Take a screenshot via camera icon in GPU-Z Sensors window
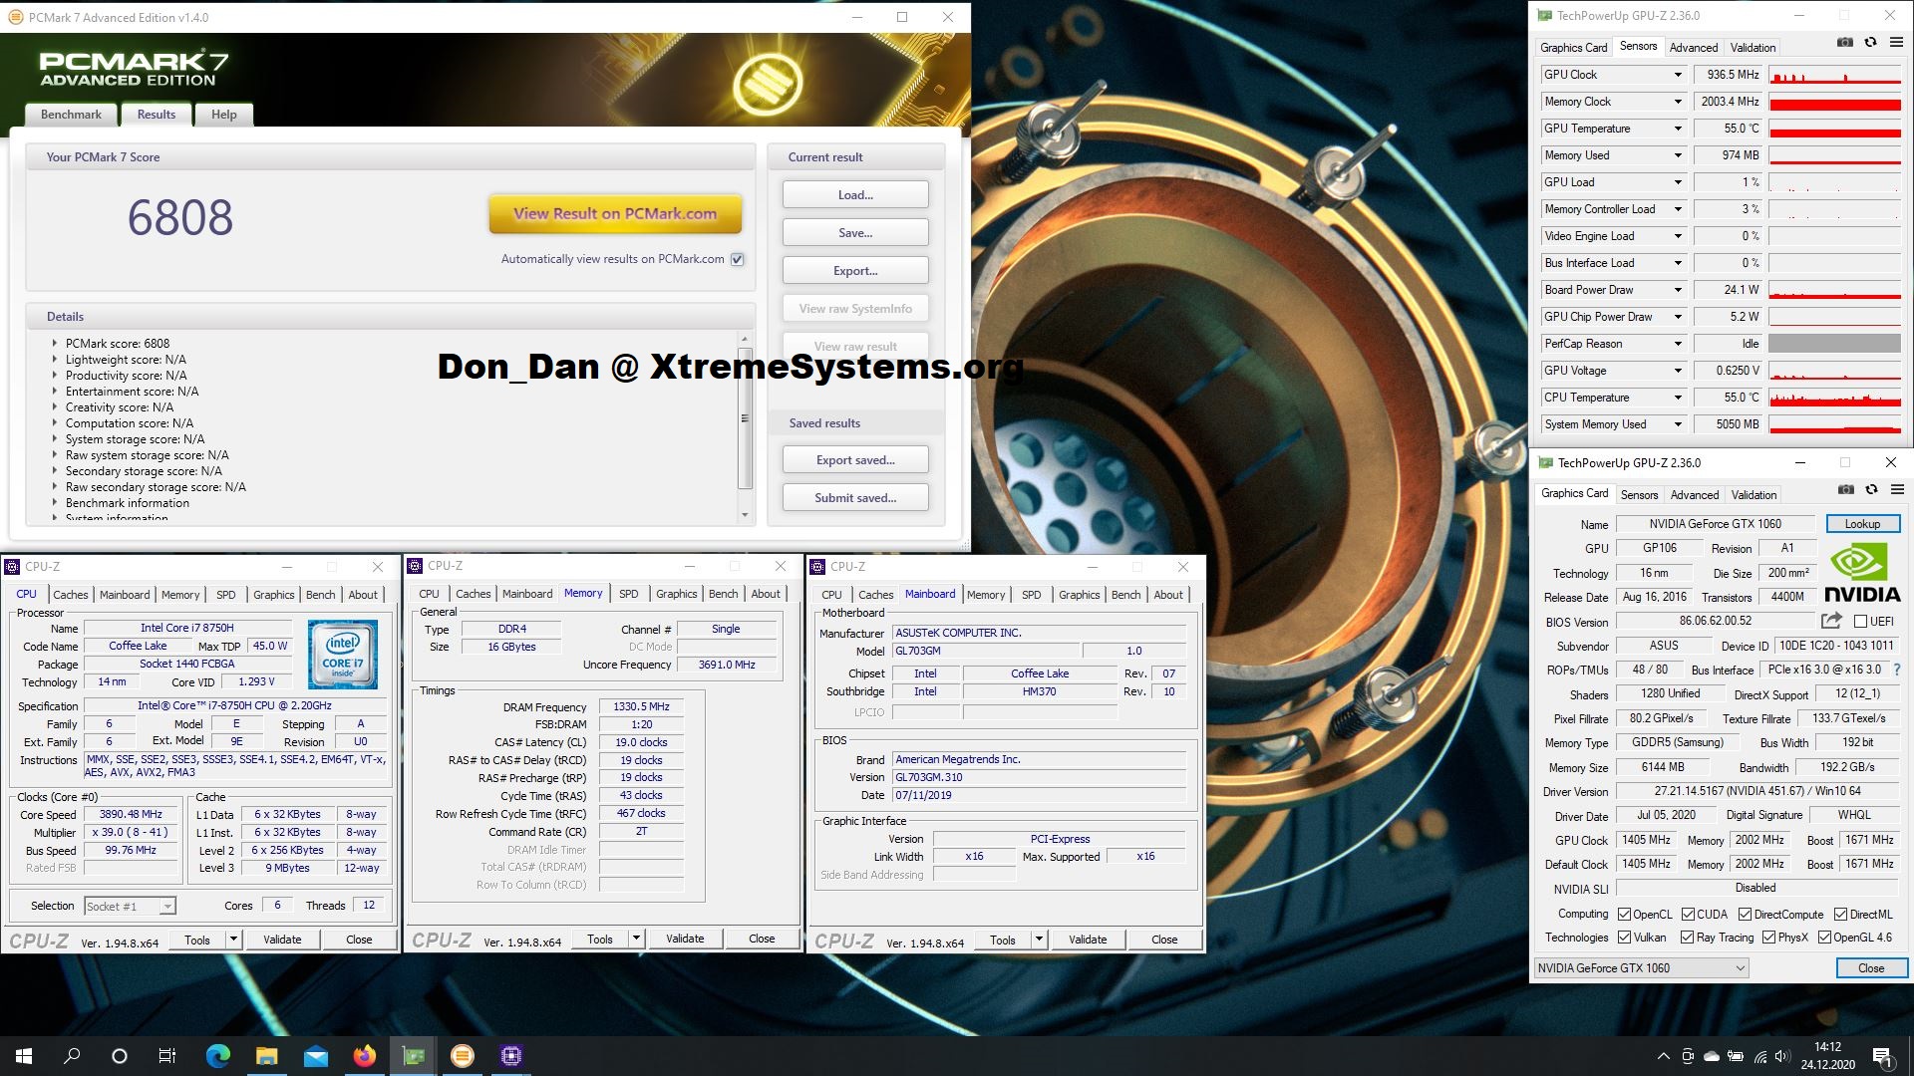This screenshot has height=1076, width=1914. (1845, 43)
